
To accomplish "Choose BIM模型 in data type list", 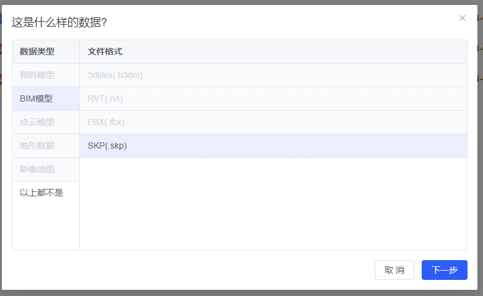I will [x=37, y=98].
